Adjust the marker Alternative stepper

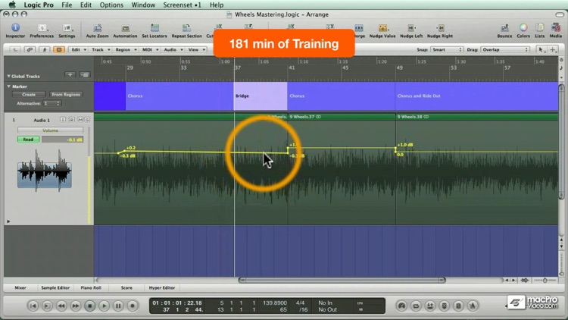[51, 103]
